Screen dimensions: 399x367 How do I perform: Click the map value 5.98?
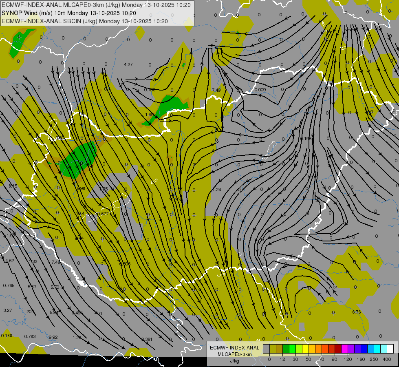pyautogui.click(x=81, y=188)
